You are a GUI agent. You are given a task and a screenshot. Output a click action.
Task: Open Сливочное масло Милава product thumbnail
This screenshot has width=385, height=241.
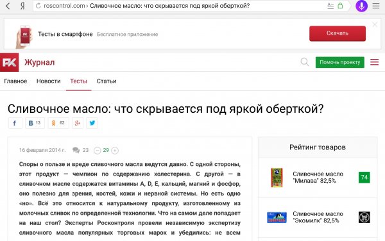[277, 178]
